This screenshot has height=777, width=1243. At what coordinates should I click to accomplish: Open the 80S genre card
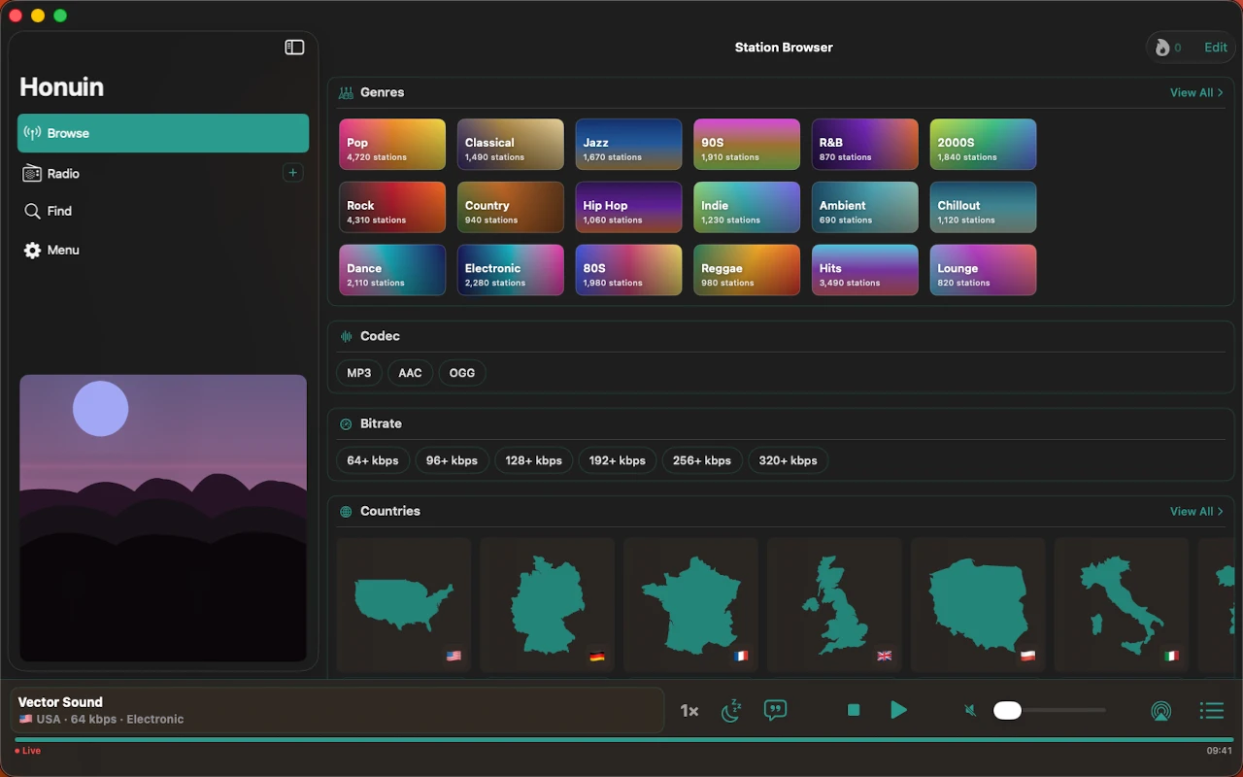point(628,270)
